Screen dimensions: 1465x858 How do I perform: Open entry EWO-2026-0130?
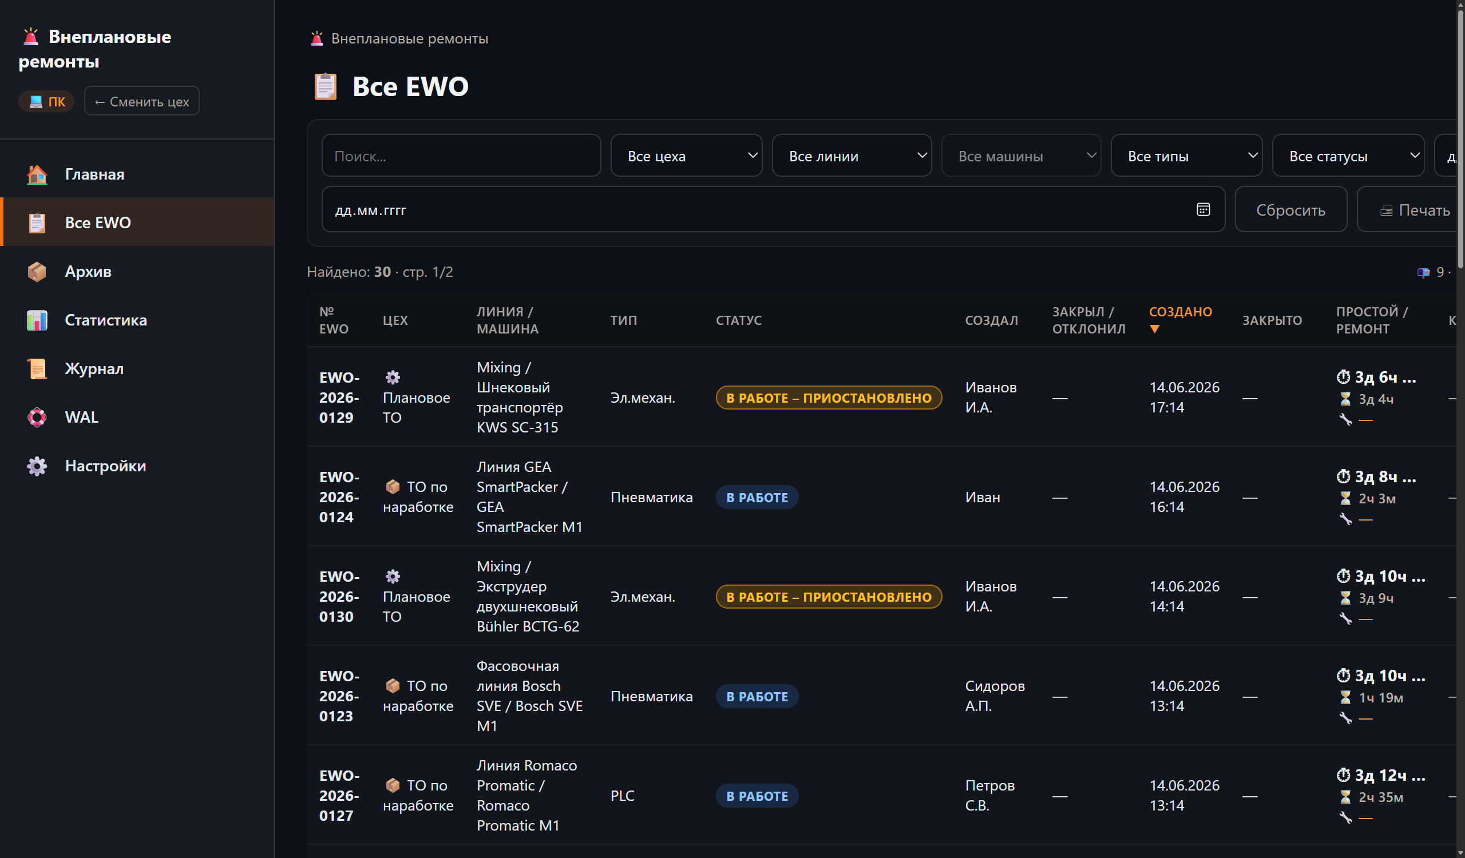click(339, 597)
